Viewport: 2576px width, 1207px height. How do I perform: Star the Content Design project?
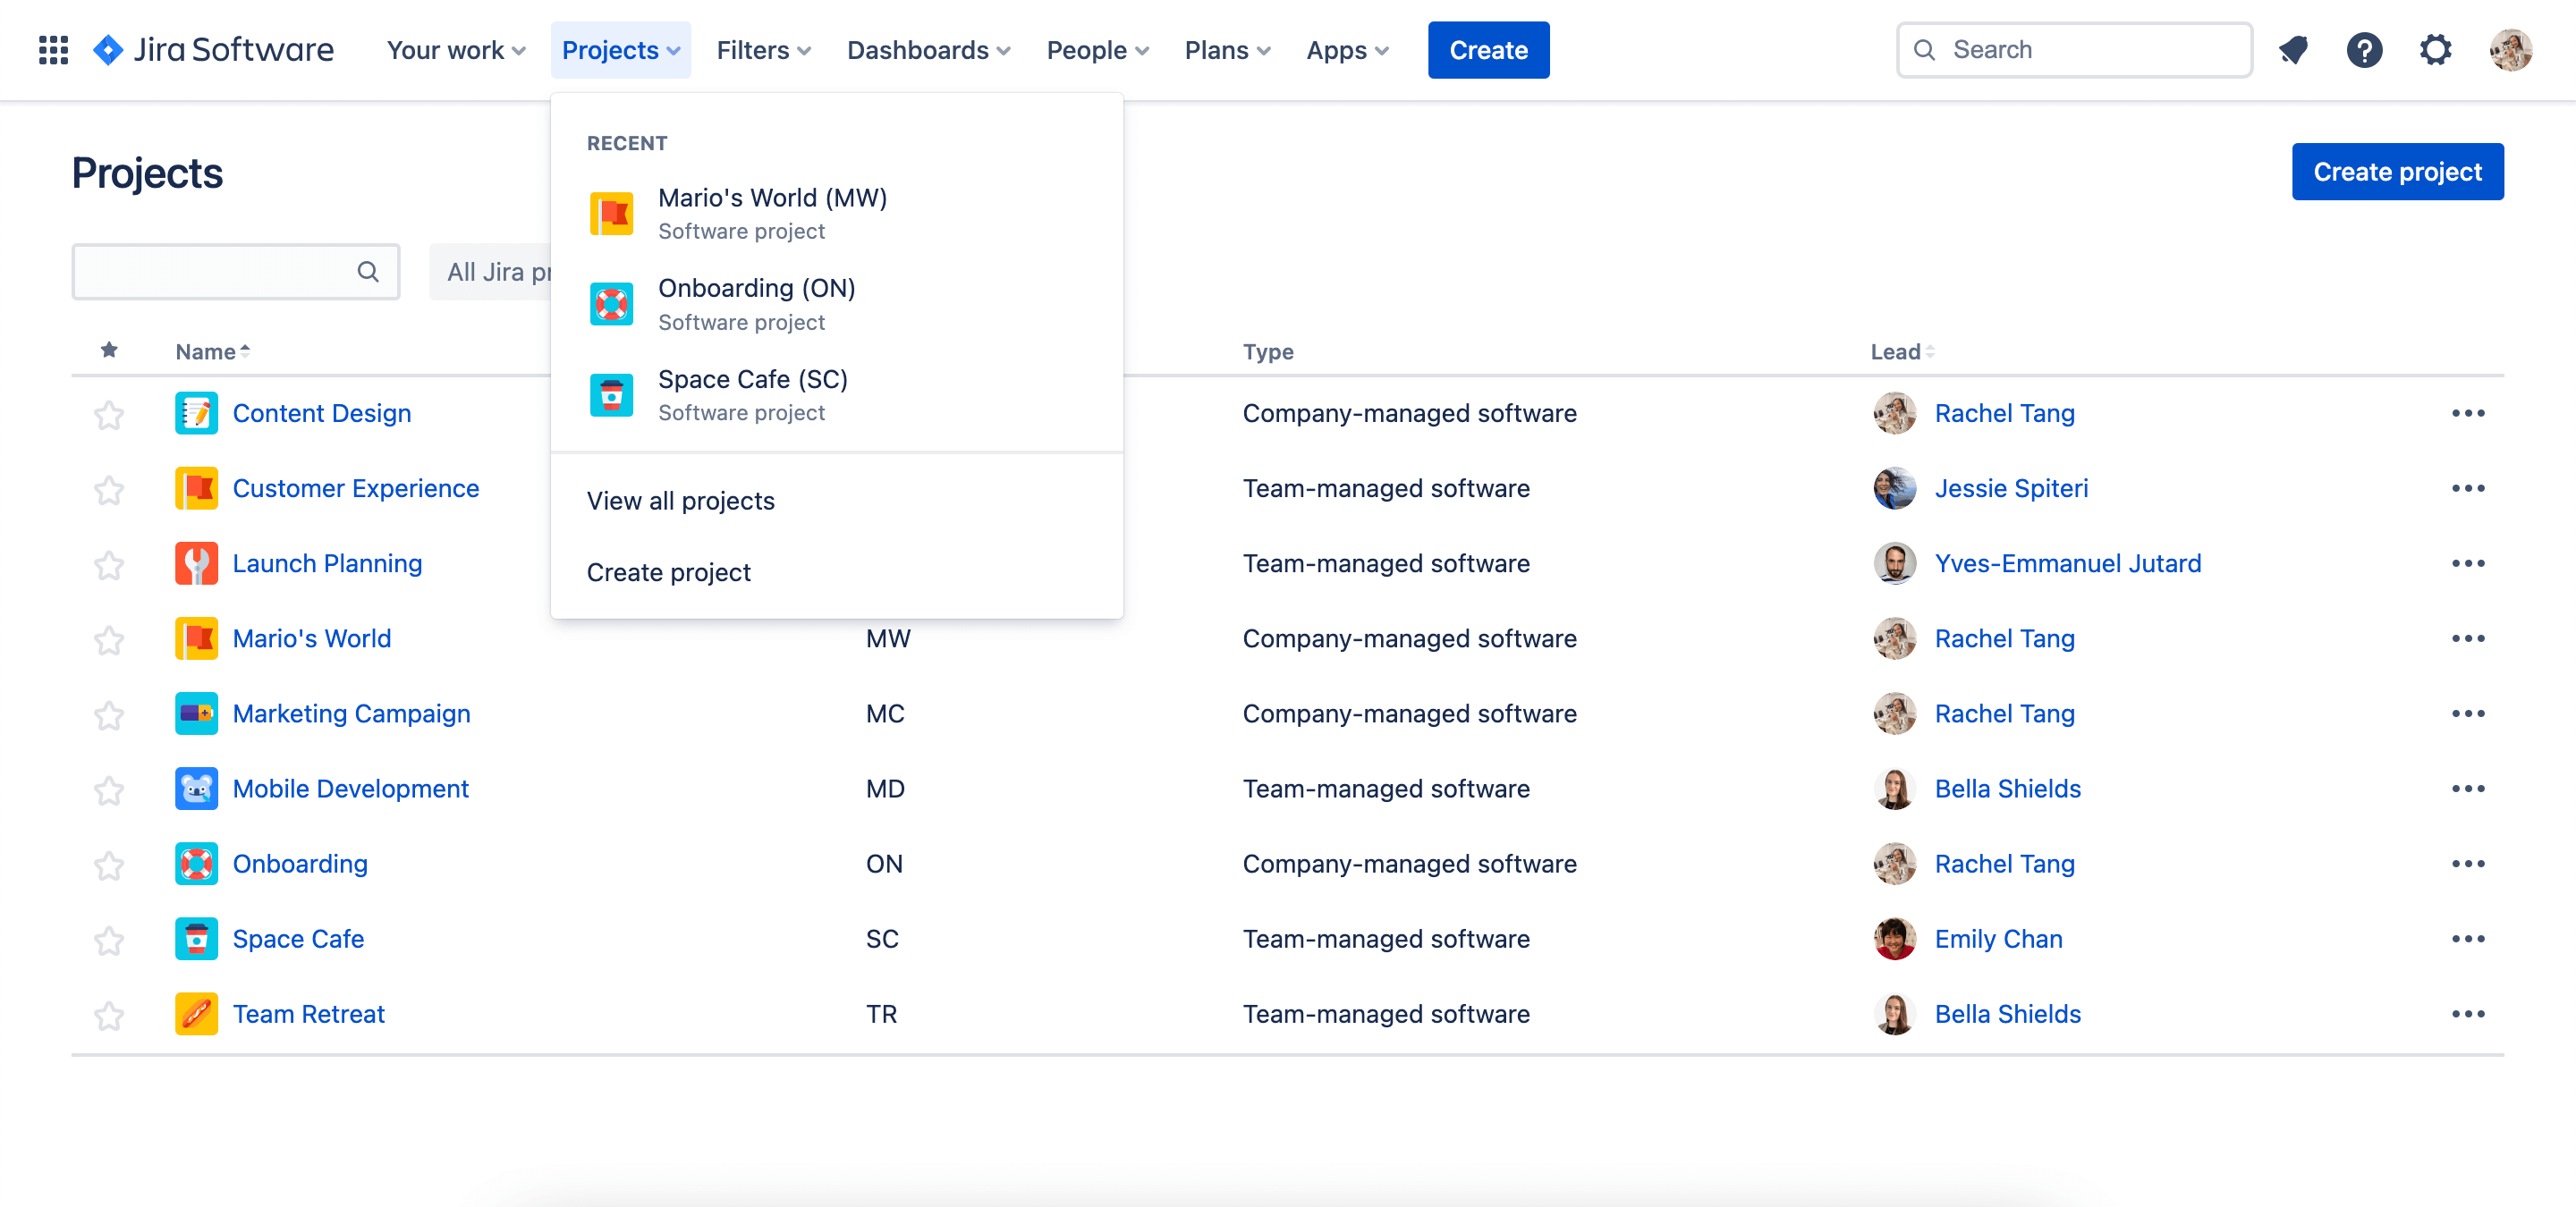coord(108,413)
